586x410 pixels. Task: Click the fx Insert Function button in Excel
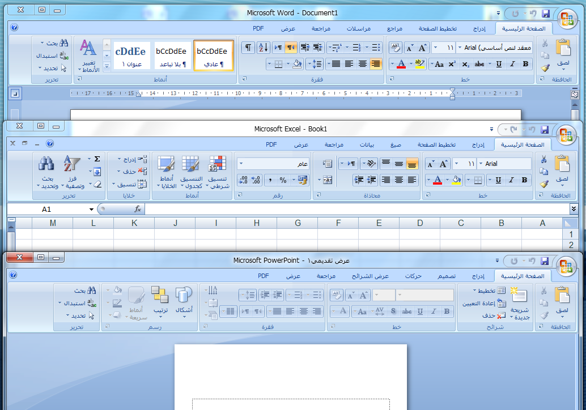coord(138,209)
